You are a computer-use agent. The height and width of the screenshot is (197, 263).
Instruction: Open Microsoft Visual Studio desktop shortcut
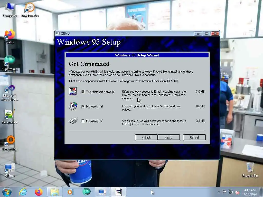pos(10,93)
